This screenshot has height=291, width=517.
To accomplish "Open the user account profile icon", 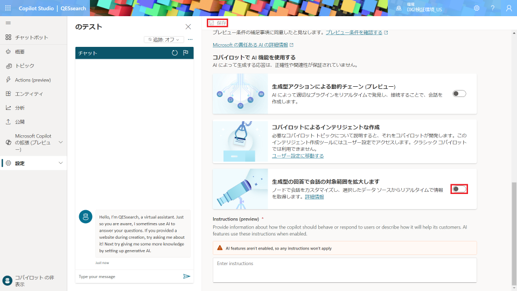I will [509, 8].
